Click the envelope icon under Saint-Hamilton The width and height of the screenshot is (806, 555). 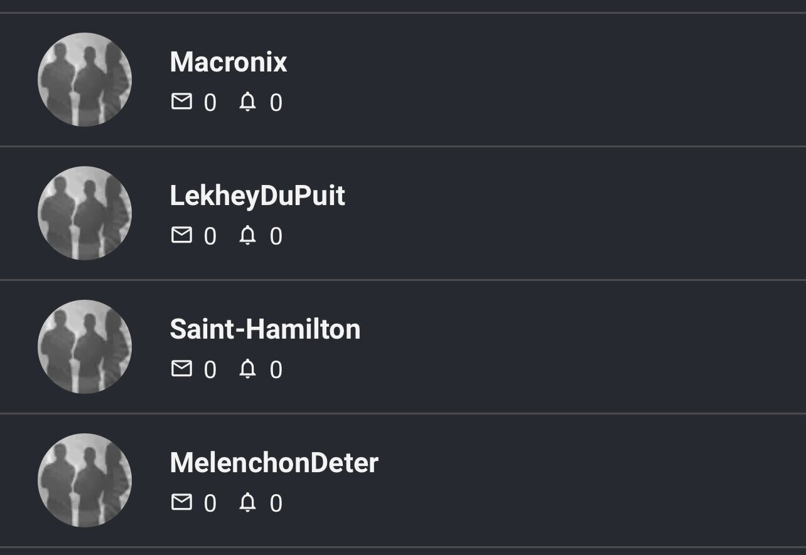181,368
